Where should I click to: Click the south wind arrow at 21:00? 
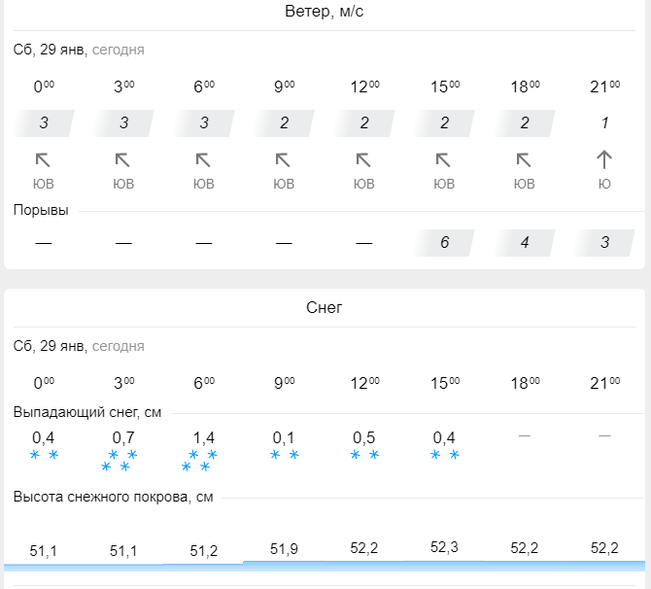604,160
